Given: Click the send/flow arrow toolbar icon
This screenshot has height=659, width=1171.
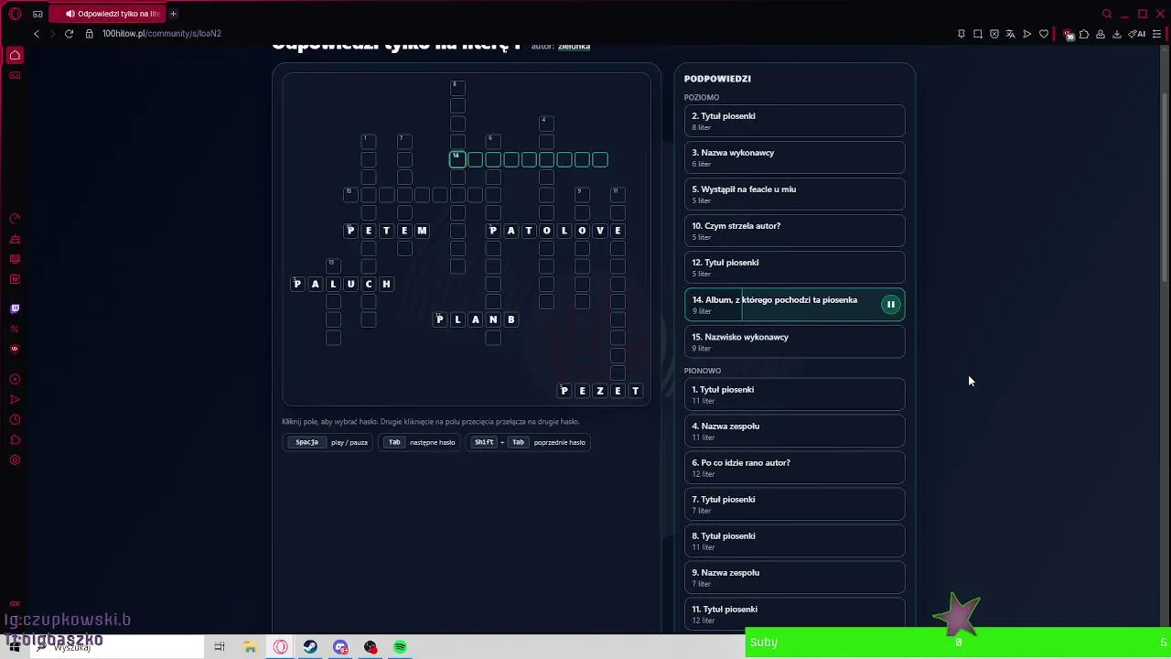Looking at the screenshot, I should pyautogui.click(x=1027, y=34).
